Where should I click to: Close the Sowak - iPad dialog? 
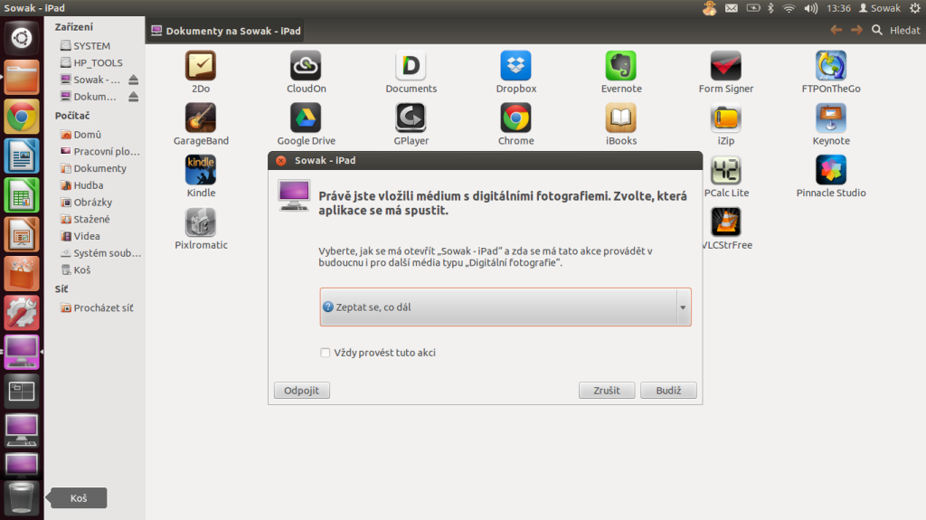pos(281,161)
